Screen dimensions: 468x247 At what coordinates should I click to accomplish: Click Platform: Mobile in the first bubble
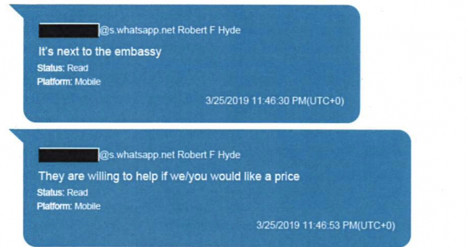click(69, 82)
